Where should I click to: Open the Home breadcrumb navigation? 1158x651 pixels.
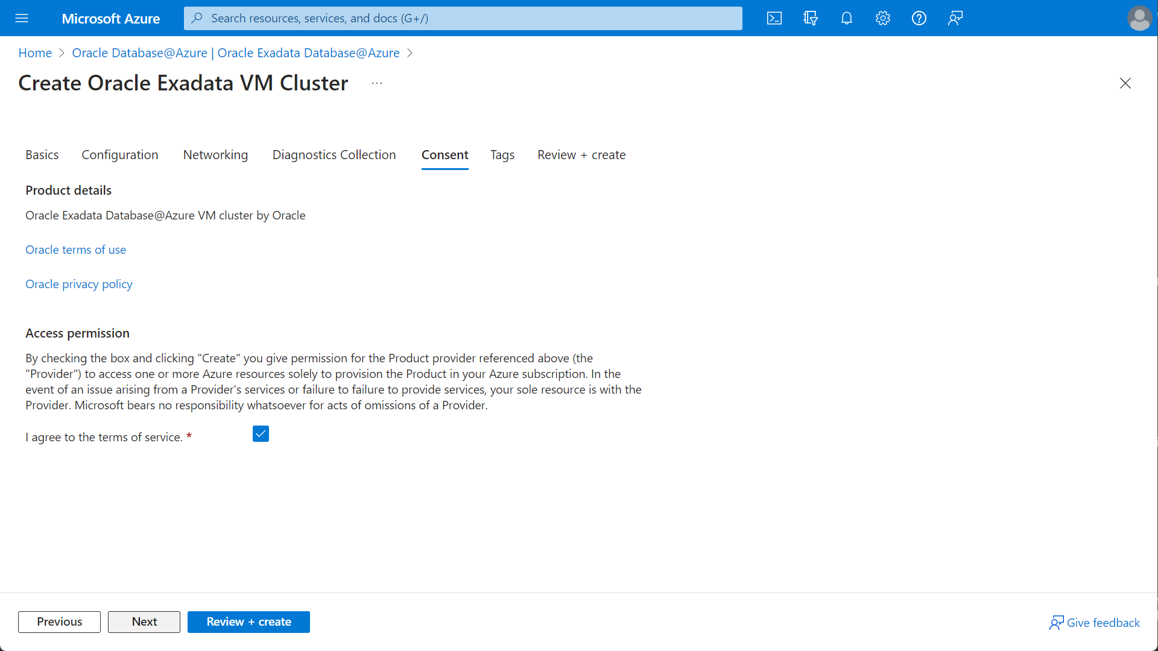tap(34, 53)
